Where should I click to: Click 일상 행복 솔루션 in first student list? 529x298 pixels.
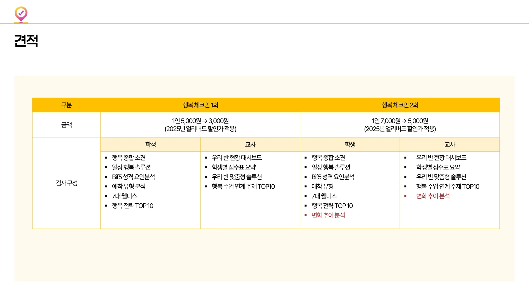click(131, 167)
